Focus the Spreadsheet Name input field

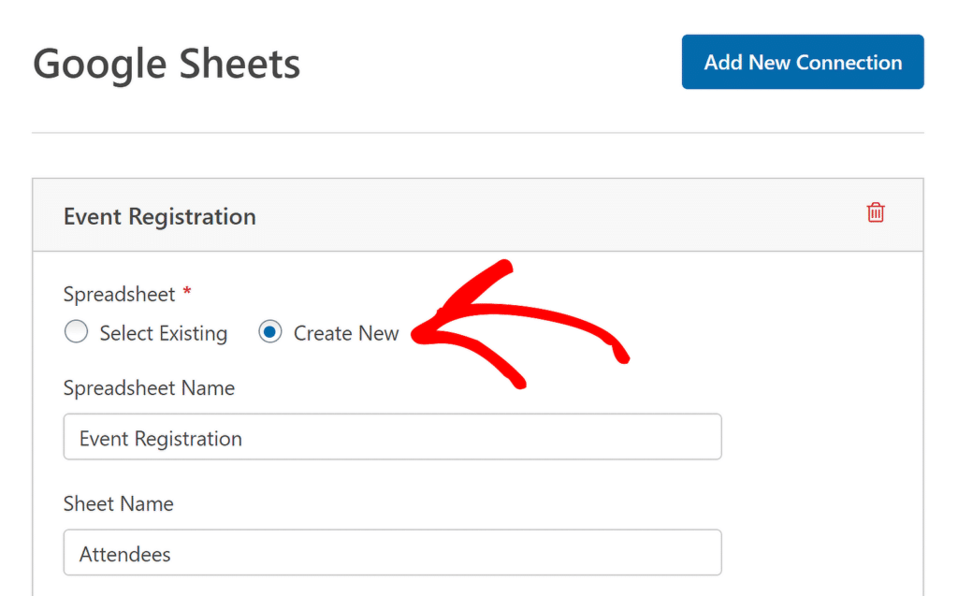click(392, 437)
